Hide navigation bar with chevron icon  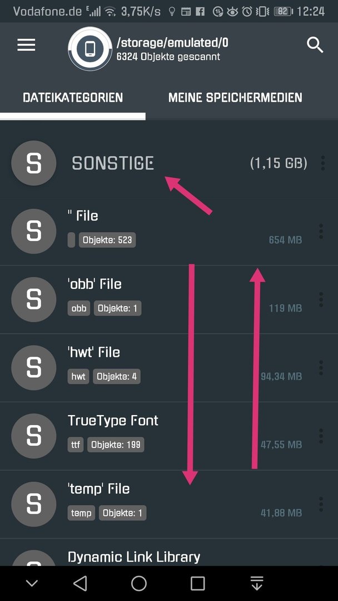tap(32, 583)
